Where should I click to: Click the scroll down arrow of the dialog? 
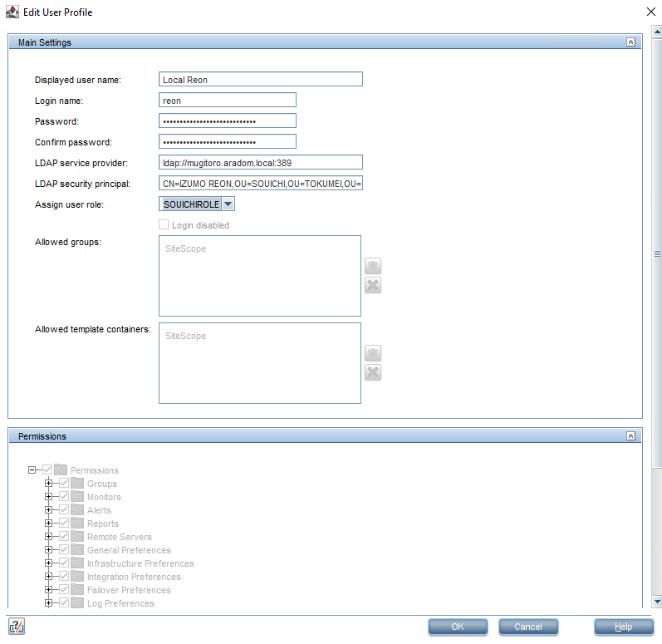[657, 601]
